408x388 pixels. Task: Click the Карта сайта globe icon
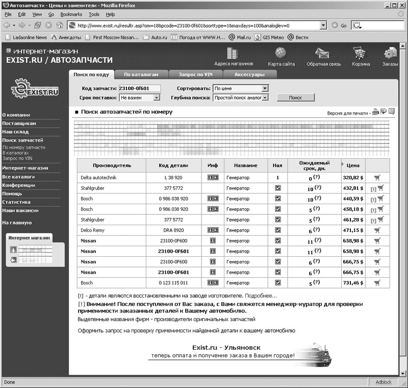pyautogui.click(x=280, y=54)
